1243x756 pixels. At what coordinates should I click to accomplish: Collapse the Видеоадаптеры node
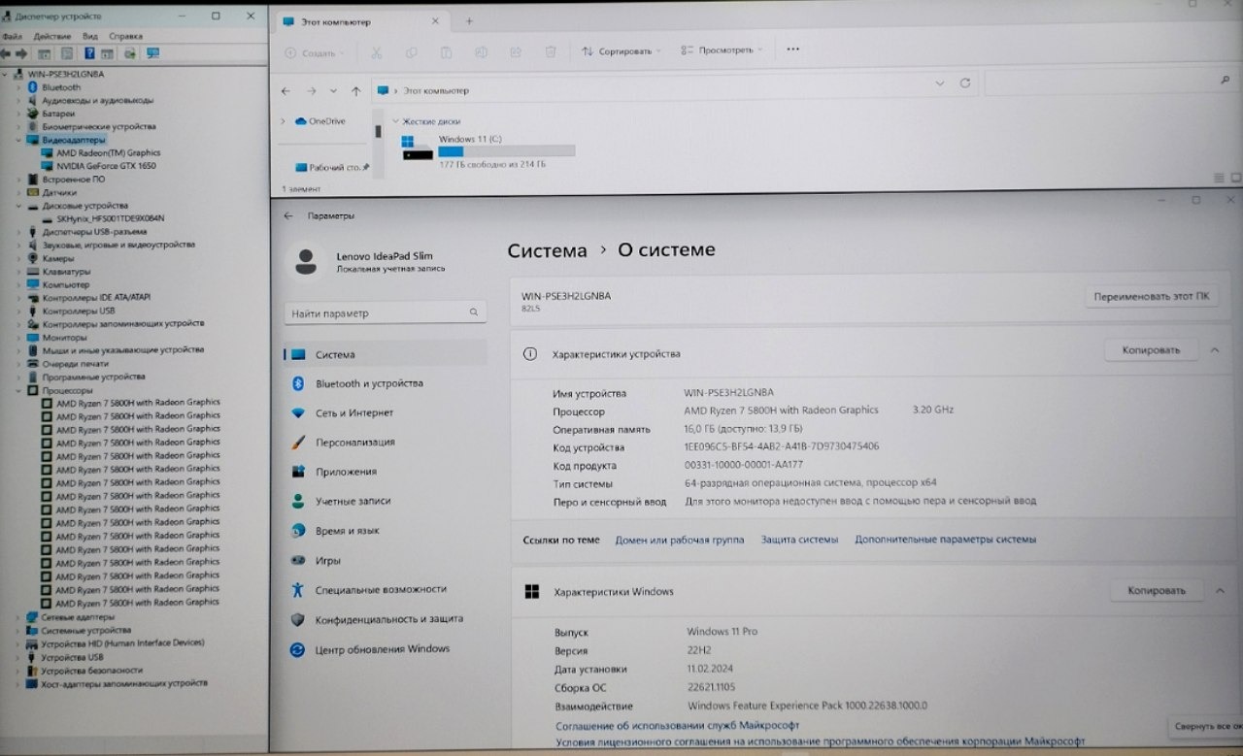(x=17, y=140)
